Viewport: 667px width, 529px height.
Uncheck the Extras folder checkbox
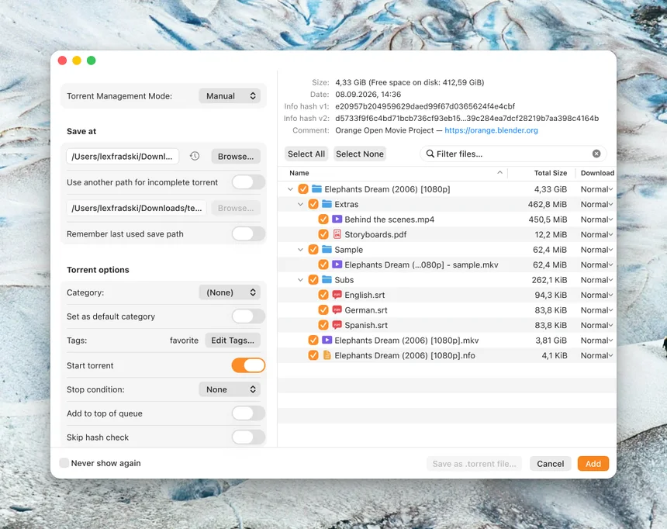[313, 204]
